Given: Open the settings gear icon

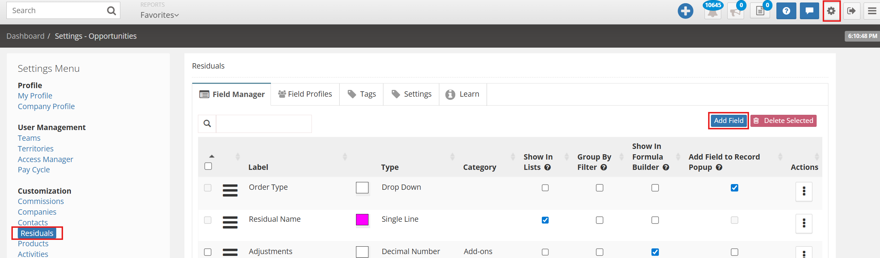Looking at the screenshot, I should click(831, 11).
